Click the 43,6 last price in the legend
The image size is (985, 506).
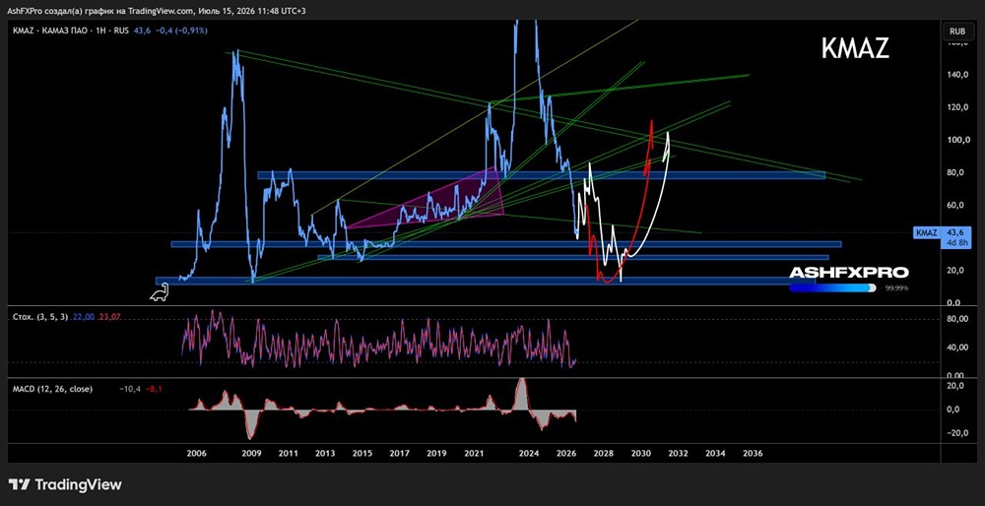click(x=142, y=31)
